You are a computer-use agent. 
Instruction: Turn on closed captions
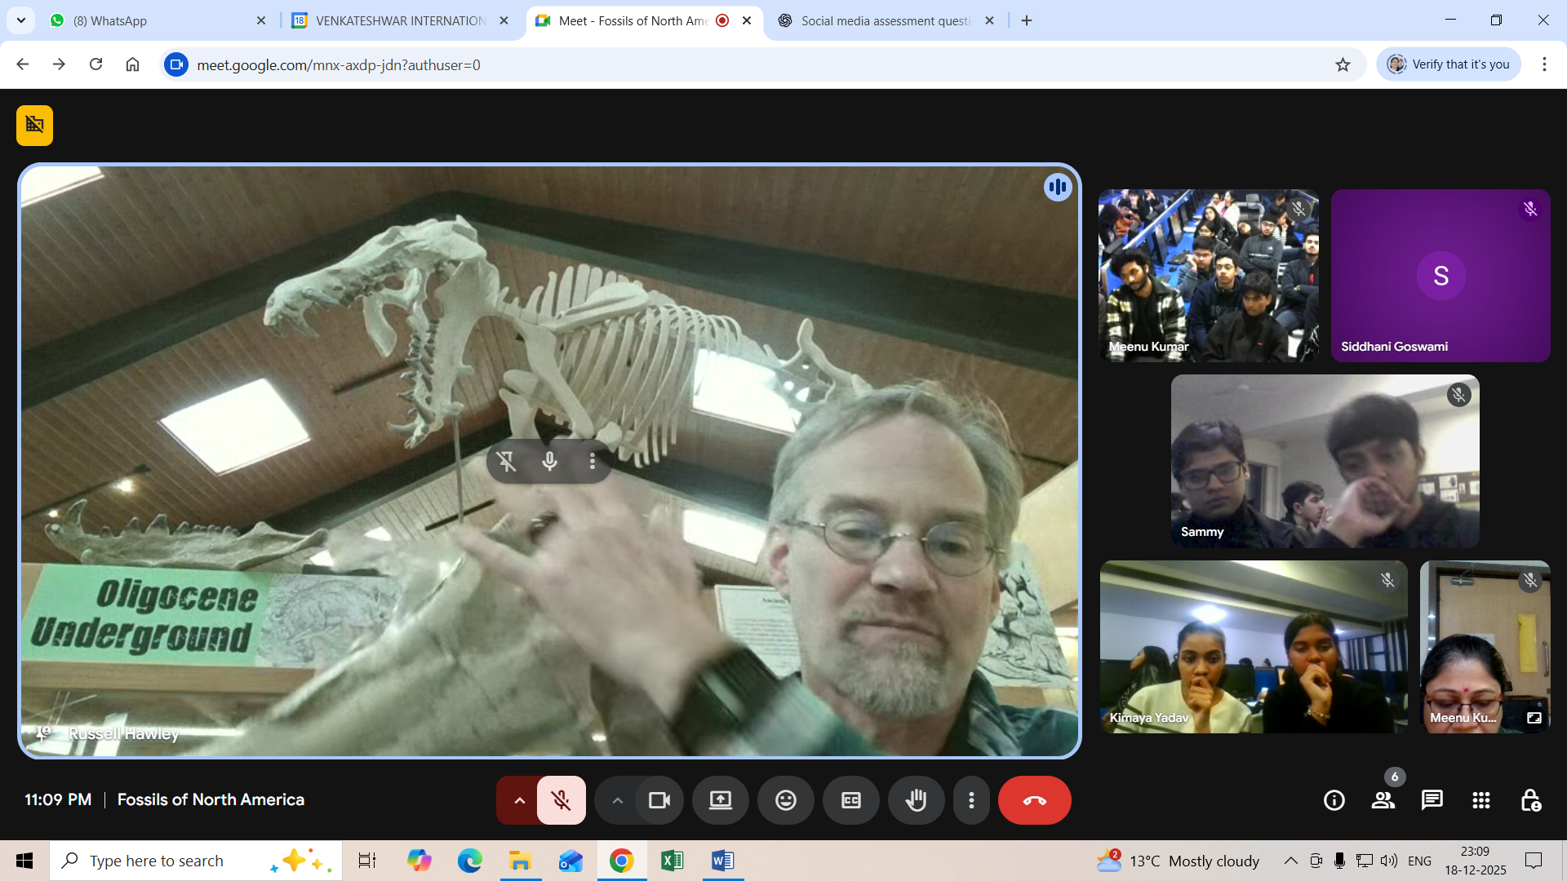click(850, 800)
